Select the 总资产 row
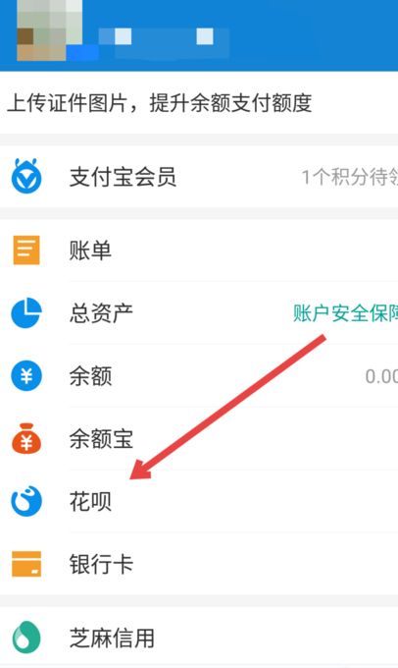Viewport: 398px width, 668px height. [x=199, y=313]
